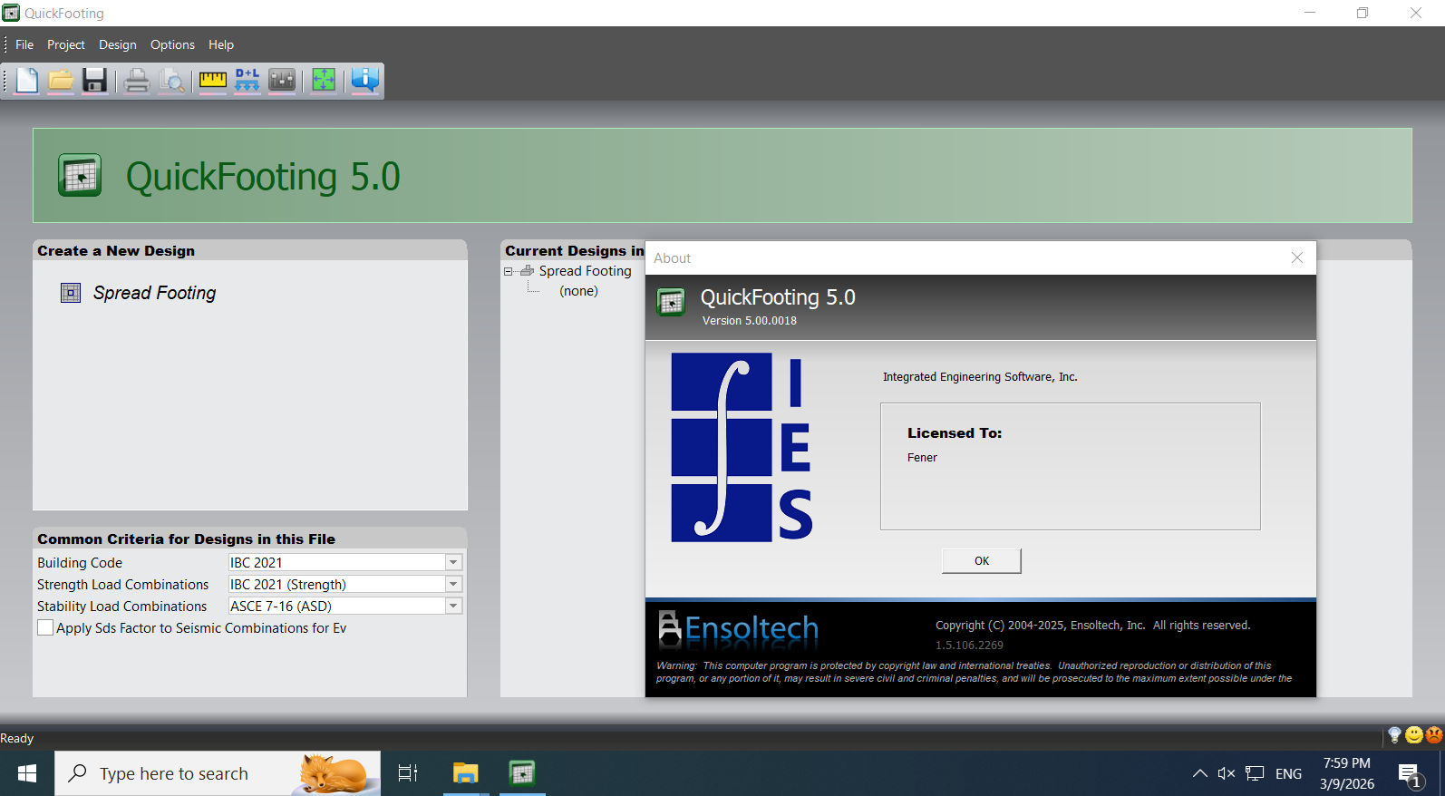This screenshot has height=796, width=1445.
Task: Open the network tray icon
Action: tap(1255, 773)
